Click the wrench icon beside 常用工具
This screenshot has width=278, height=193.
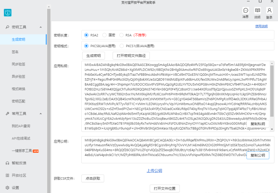[7, 114]
